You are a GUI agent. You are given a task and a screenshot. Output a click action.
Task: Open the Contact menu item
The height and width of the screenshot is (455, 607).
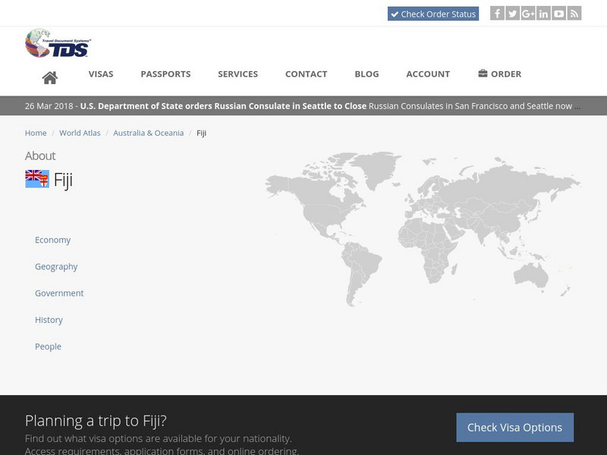coord(307,74)
